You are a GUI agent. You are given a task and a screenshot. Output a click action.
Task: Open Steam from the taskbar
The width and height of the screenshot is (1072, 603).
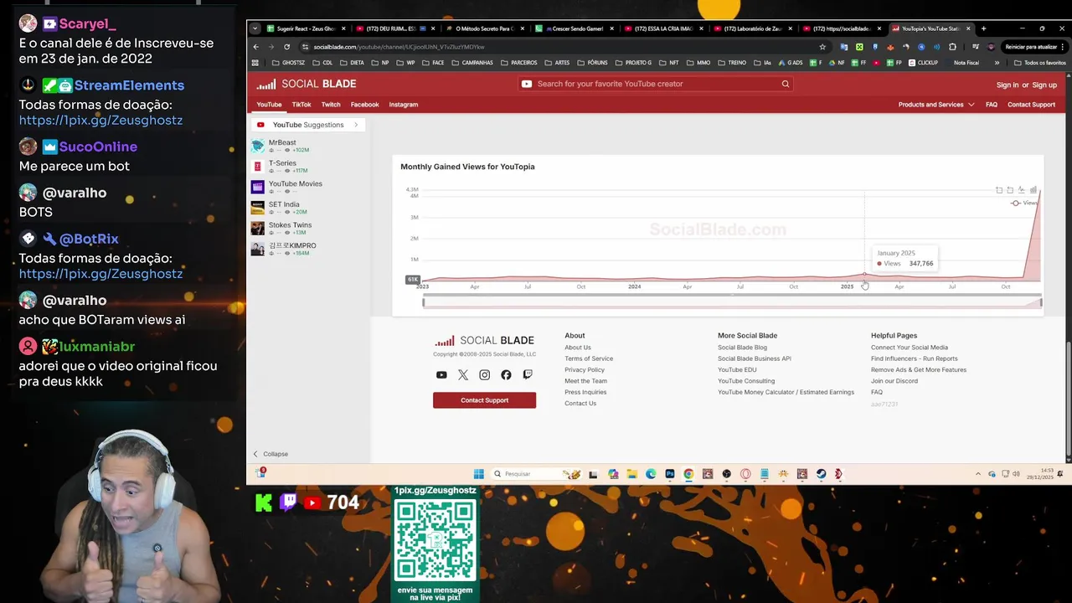coord(821,474)
